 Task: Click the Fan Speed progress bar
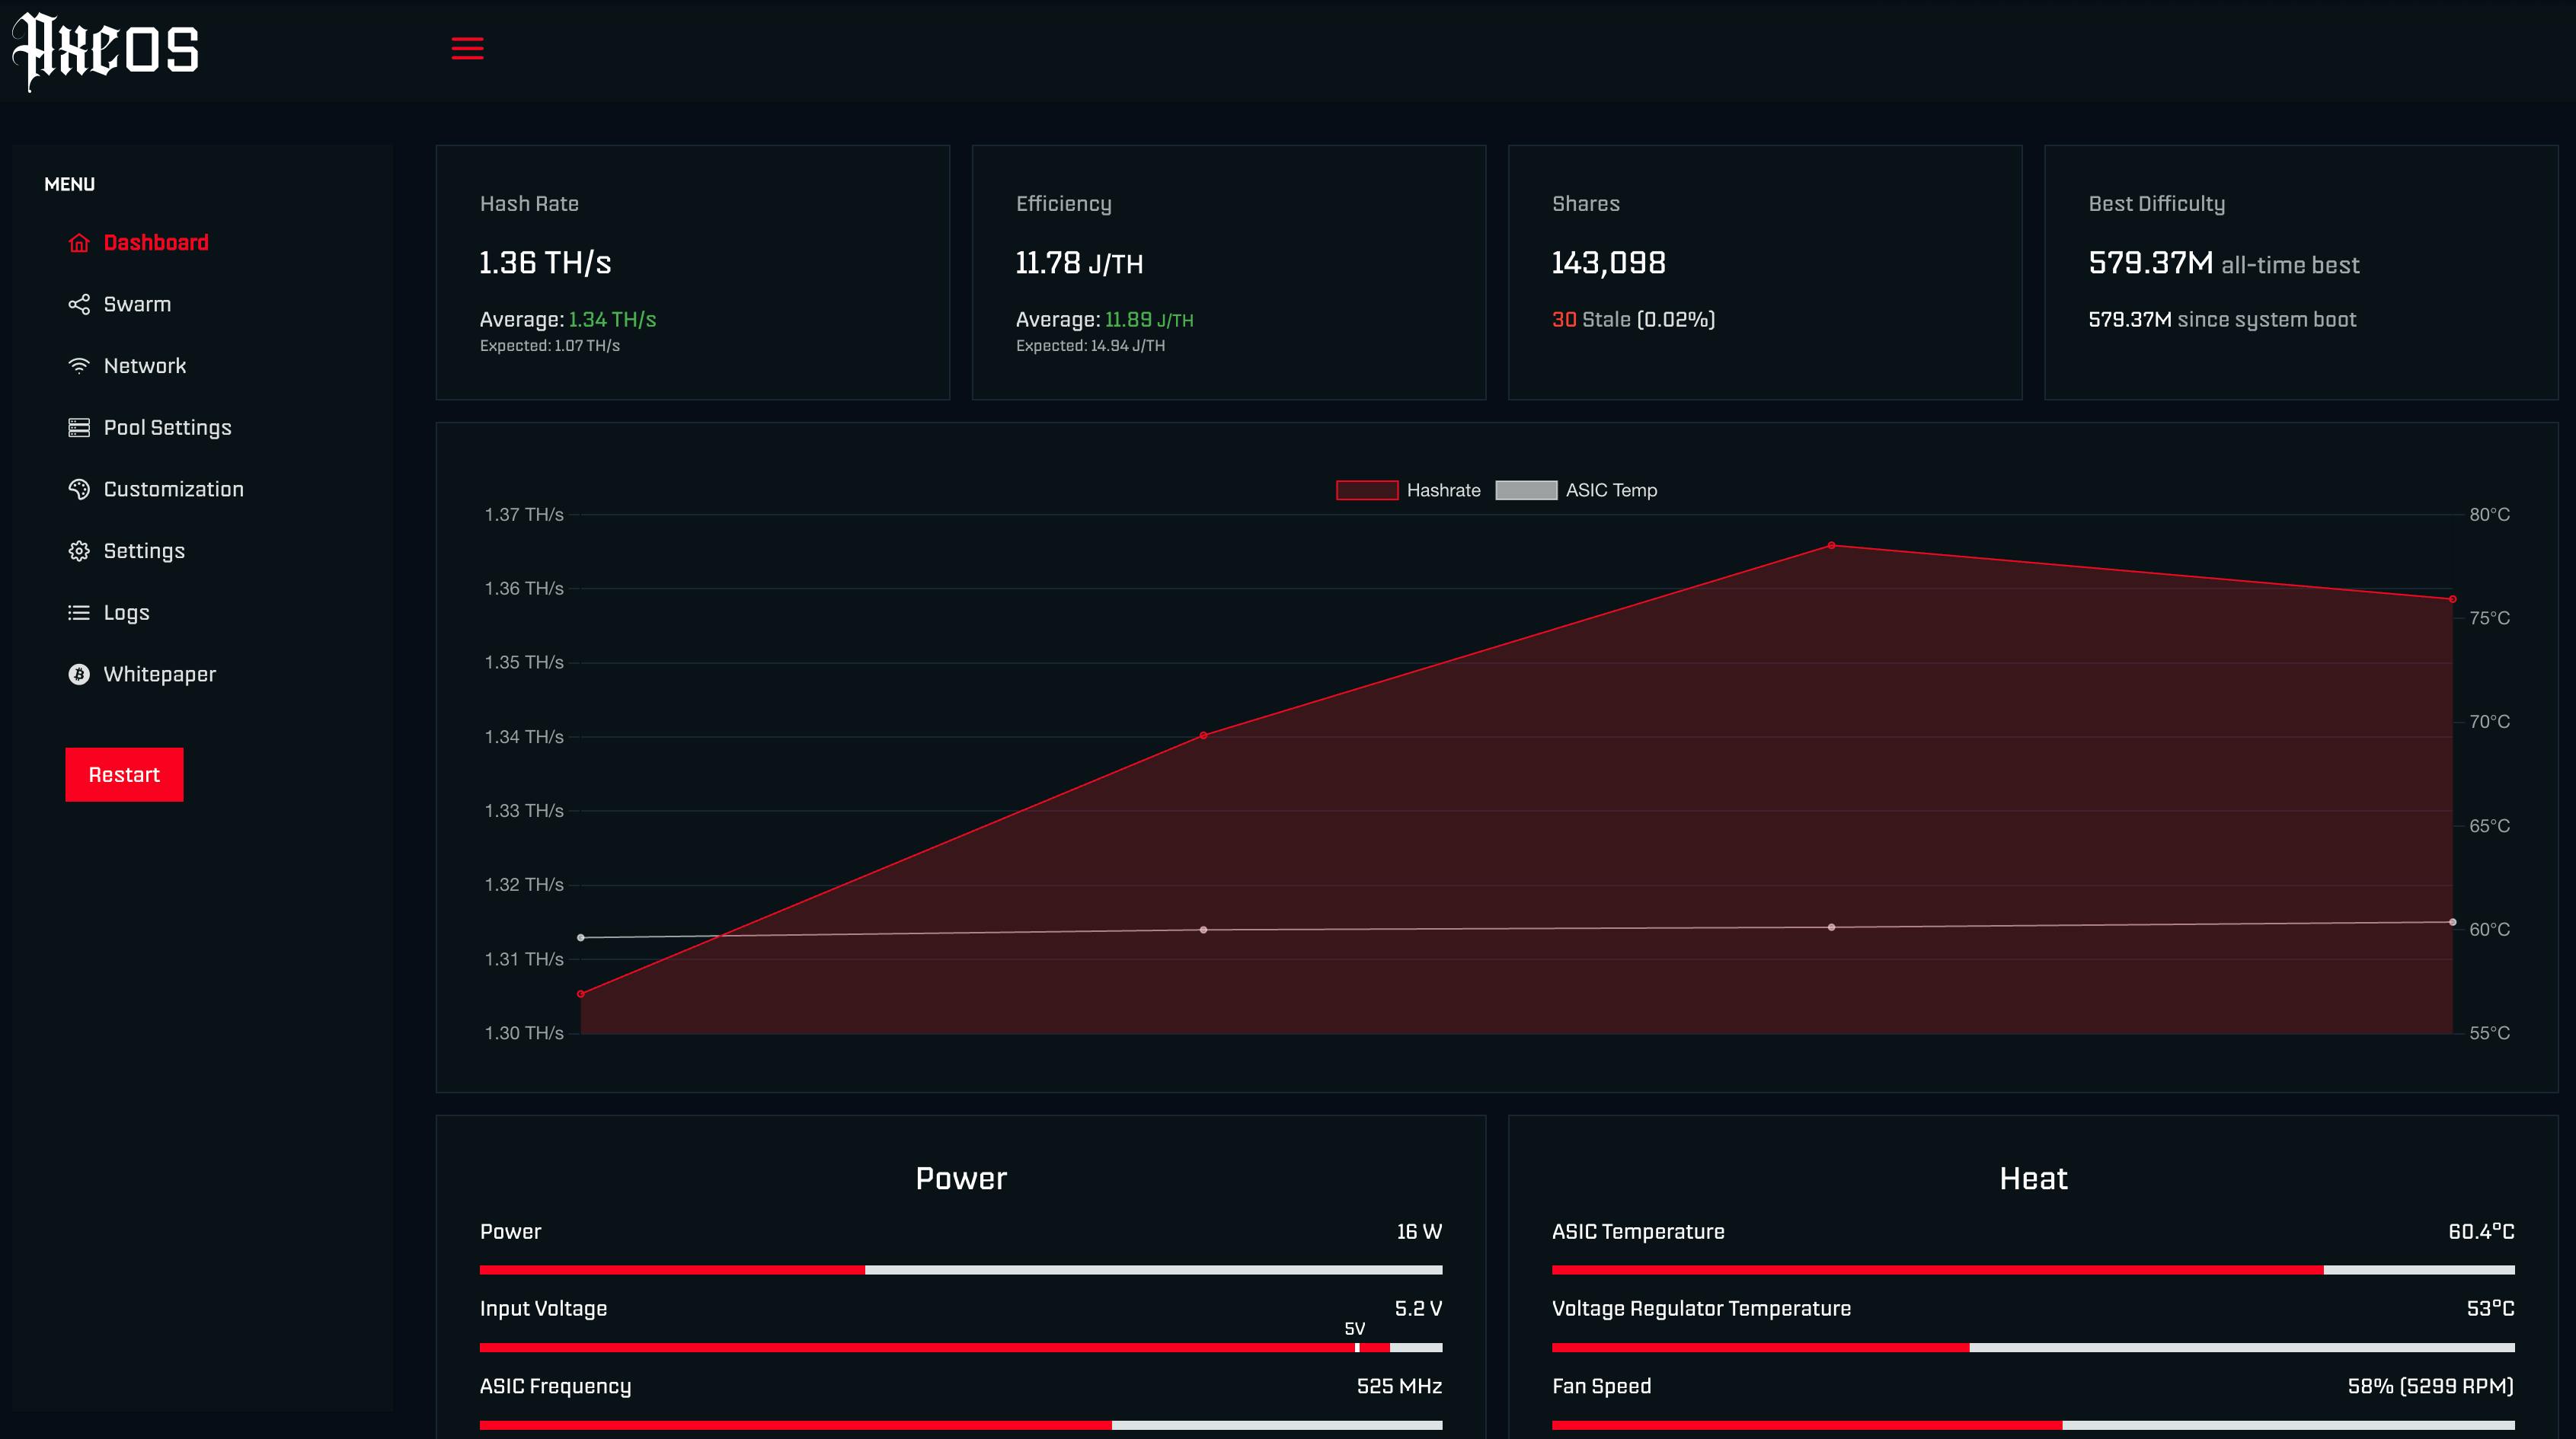tap(2032, 1425)
